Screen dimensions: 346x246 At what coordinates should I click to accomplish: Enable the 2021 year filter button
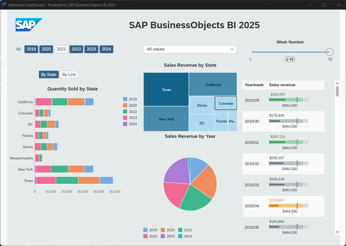[x=61, y=49]
